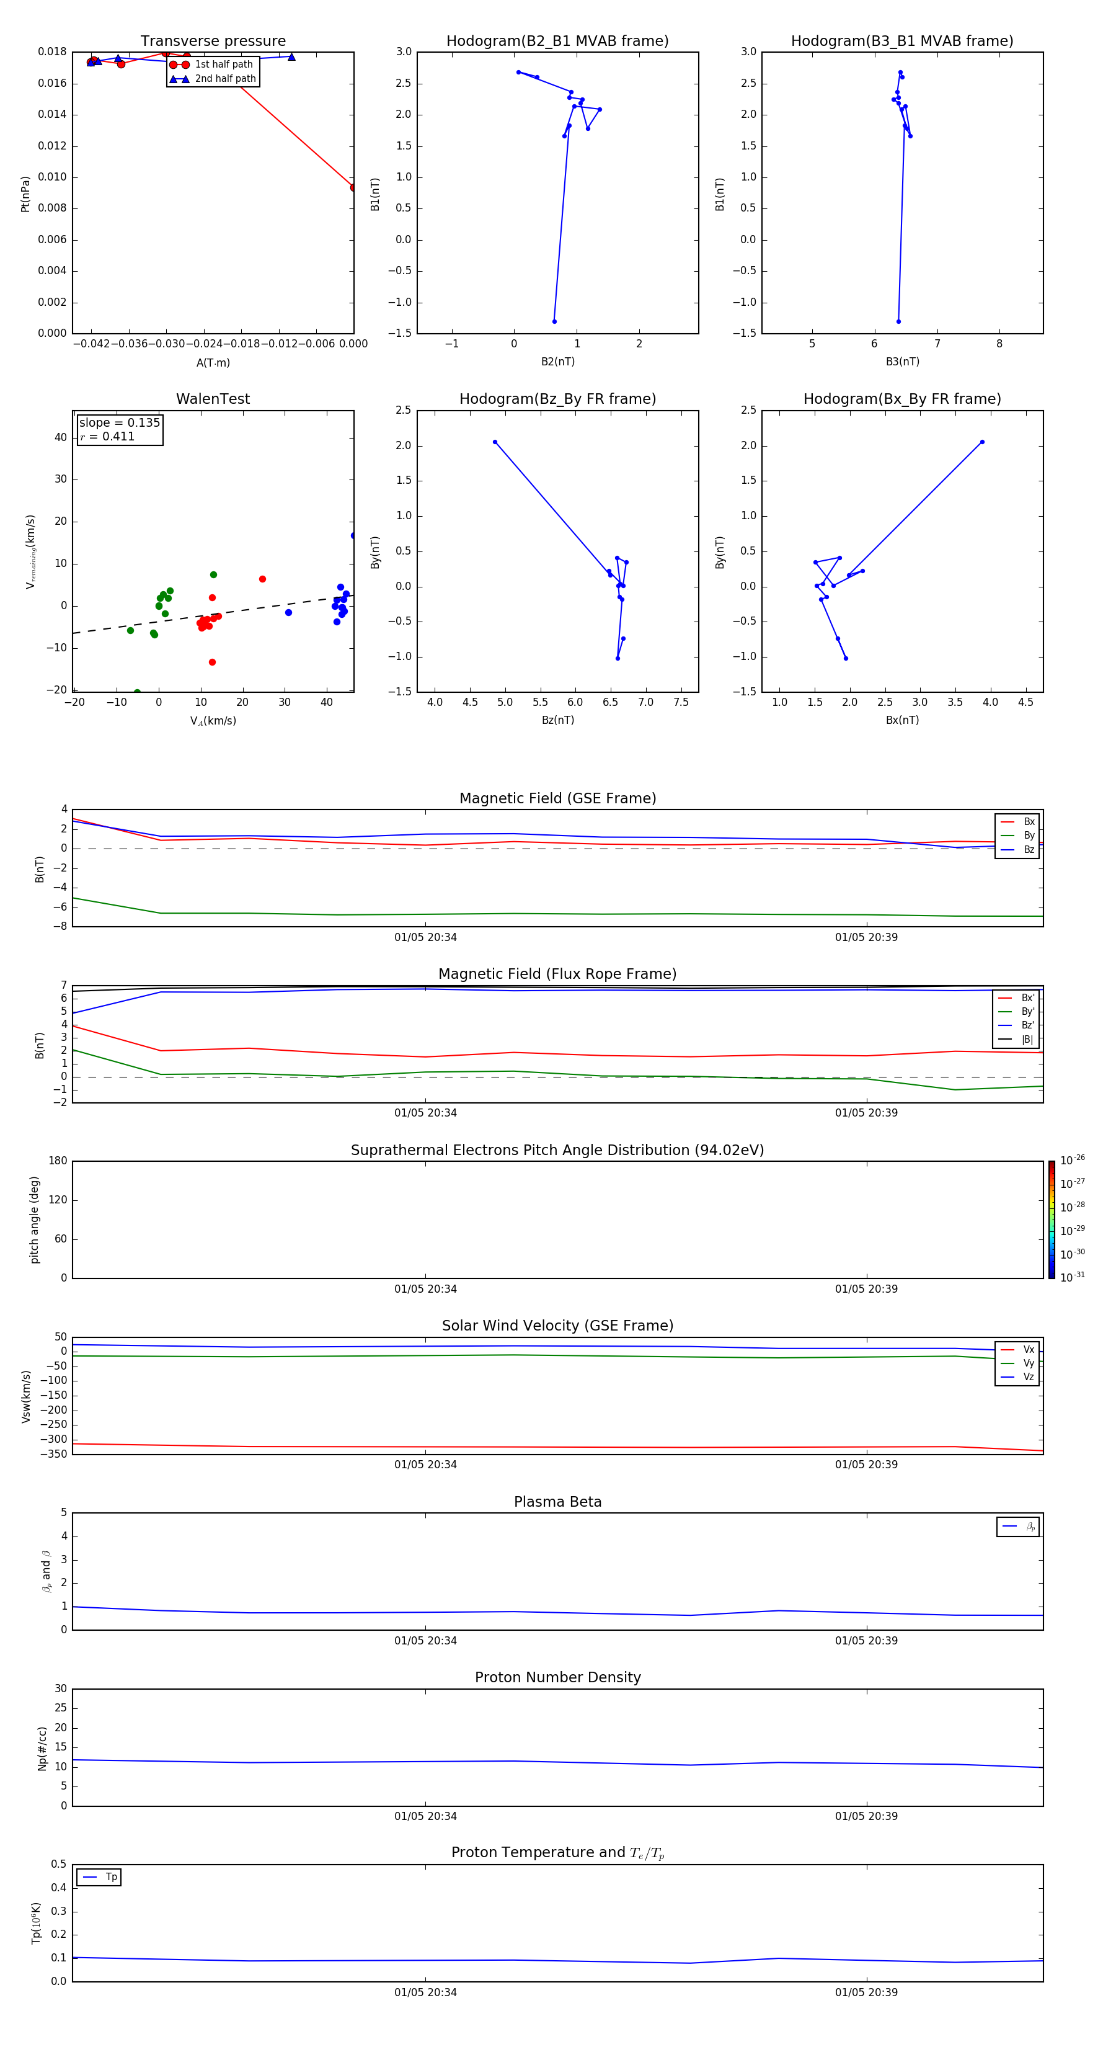Select the "B3(nT)" x-axis label
Viewport: 1116px width, 2047px height.
902,362
